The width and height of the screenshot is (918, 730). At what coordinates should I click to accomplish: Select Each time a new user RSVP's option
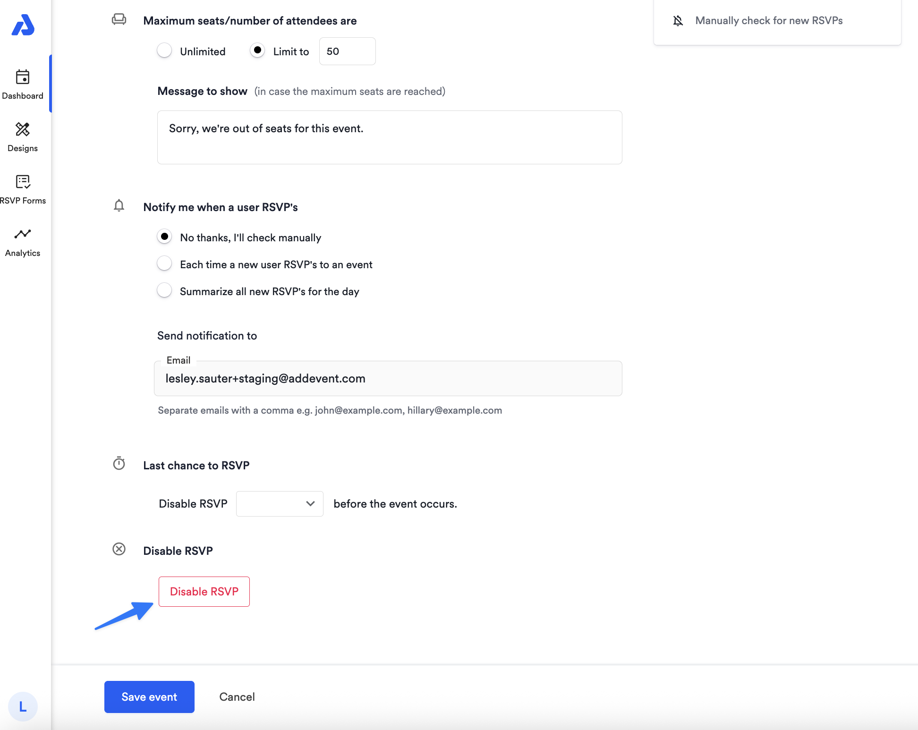pyautogui.click(x=164, y=263)
